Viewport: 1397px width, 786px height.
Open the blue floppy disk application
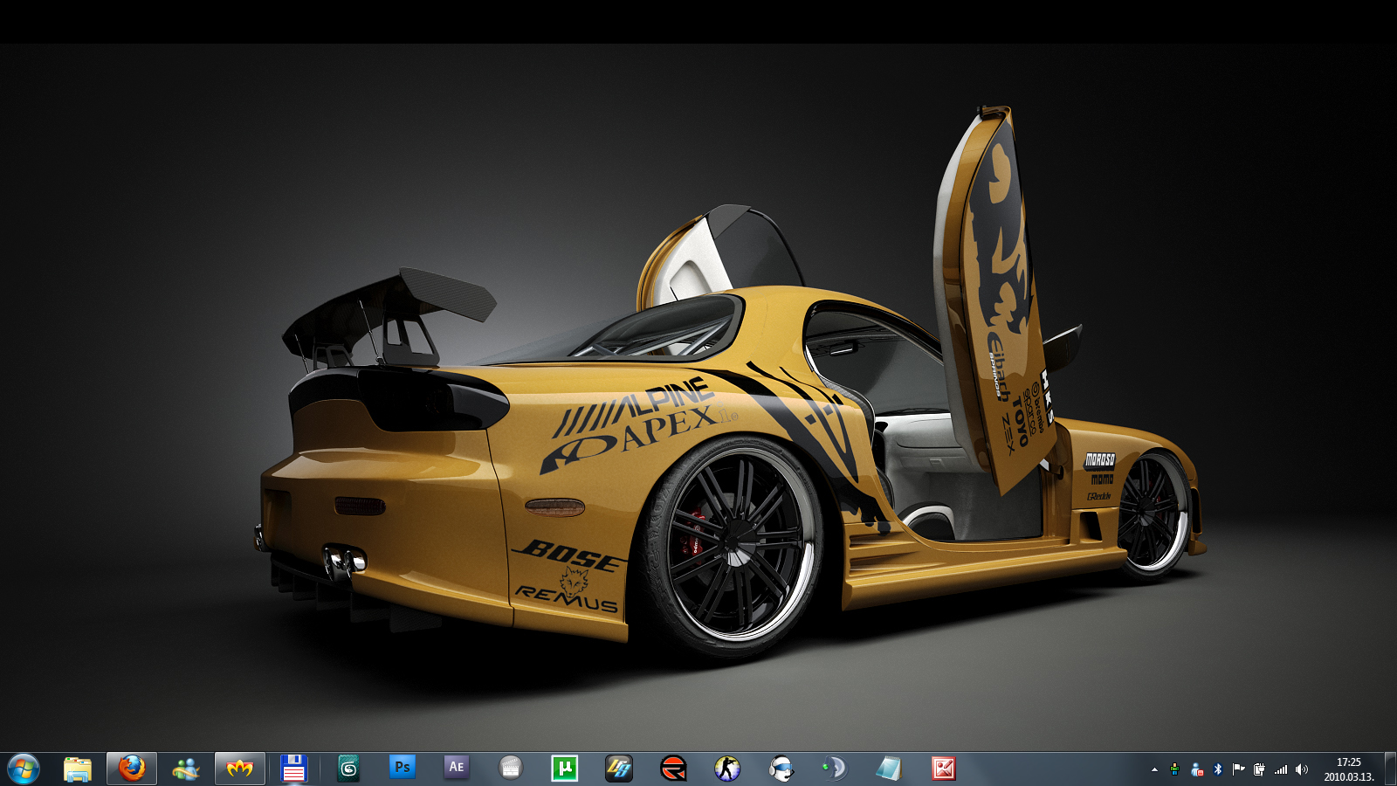(293, 769)
